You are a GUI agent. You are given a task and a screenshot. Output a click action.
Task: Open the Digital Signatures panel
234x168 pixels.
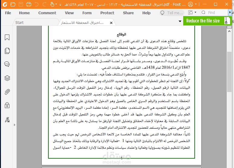coord(7,120)
